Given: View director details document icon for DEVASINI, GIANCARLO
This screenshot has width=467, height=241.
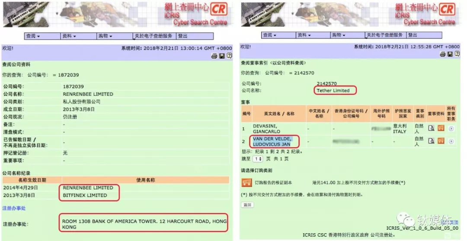Looking at the screenshot, I should 431,128.
